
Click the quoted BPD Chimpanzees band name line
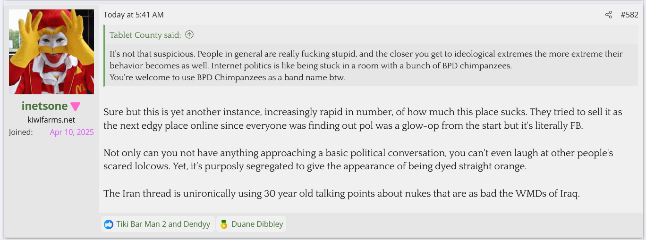[x=227, y=78]
